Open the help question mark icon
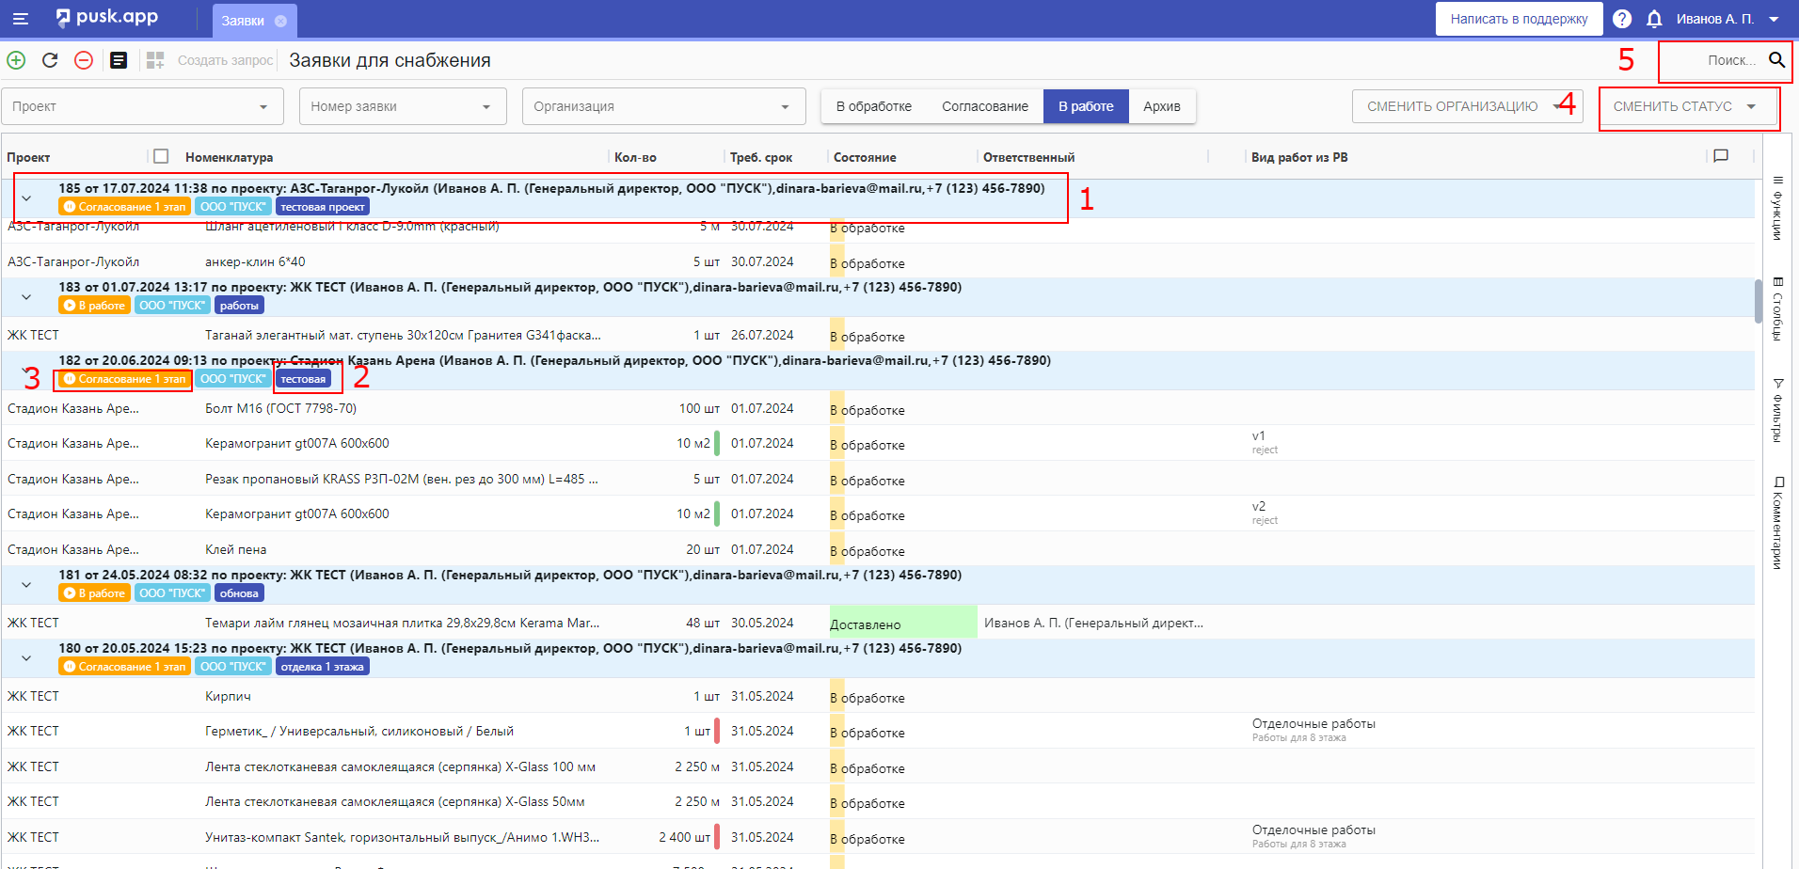The image size is (1799, 869). tap(1622, 19)
